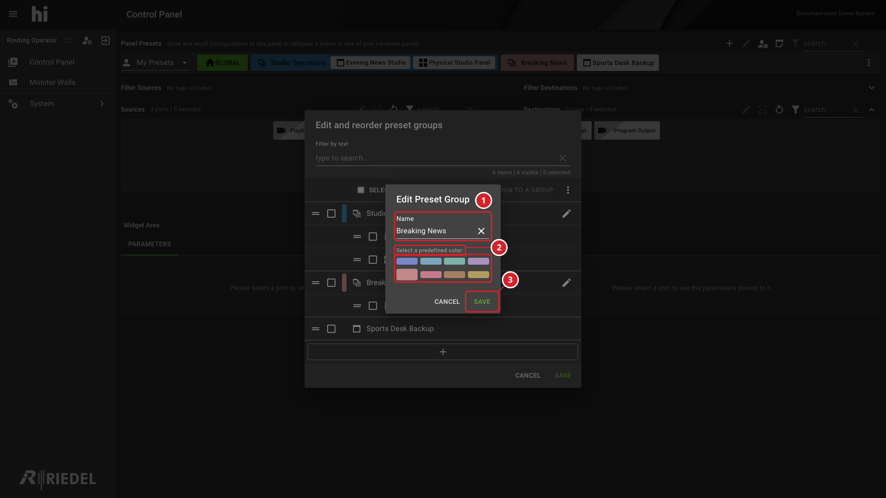Viewport: 886px width, 498px height.
Task: Cancel the preset groups reorder dialog
Action: click(527, 375)
